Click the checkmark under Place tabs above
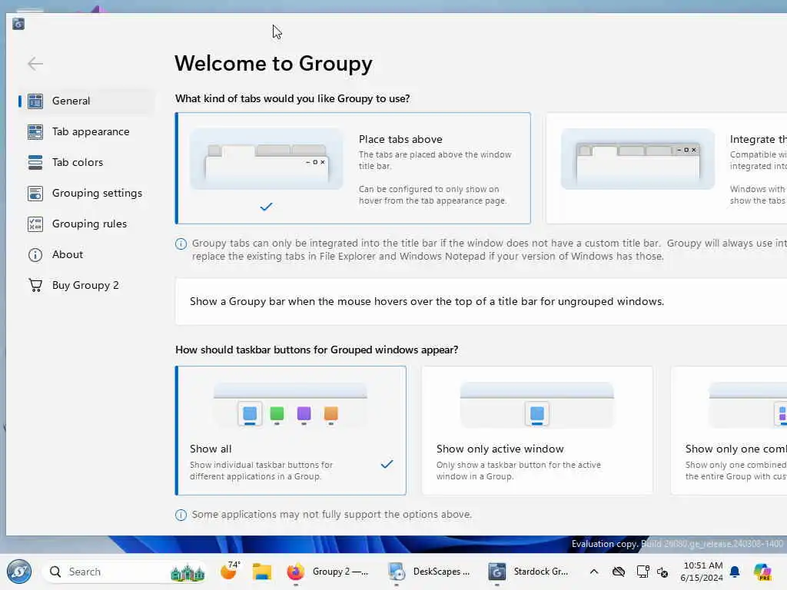This screenshot has height=590, width=787. pyautogui.click(x=267, y=207)
